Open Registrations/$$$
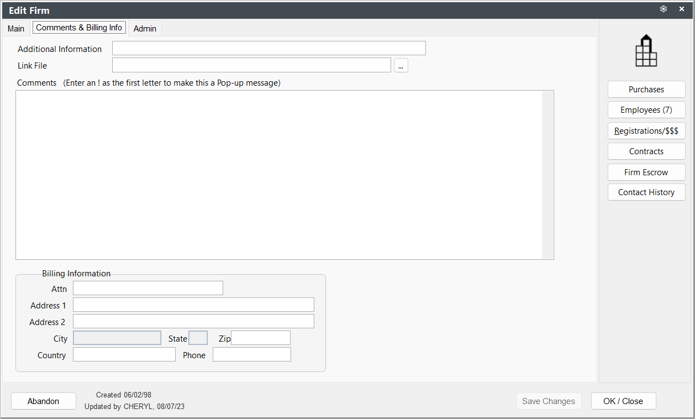Image resolution: width=695 pixels, height=419 pixels. tap(646, 131)
